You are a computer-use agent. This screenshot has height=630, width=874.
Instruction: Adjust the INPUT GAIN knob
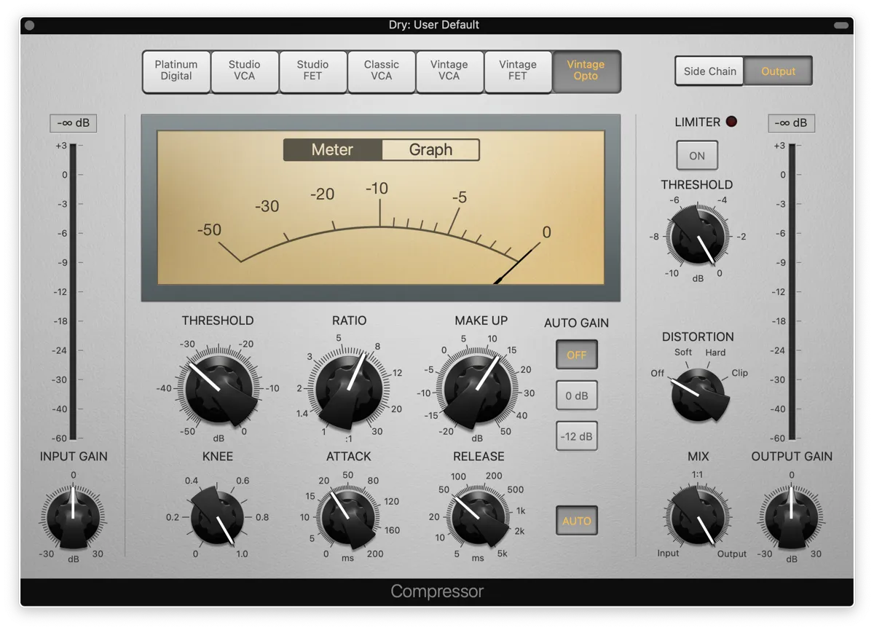click(73, 519)
